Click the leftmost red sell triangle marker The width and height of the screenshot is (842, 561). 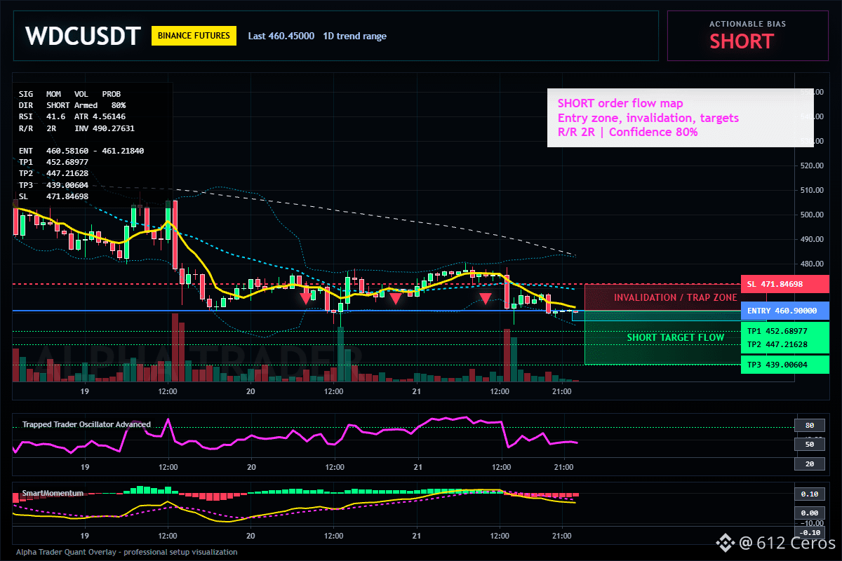306,298
